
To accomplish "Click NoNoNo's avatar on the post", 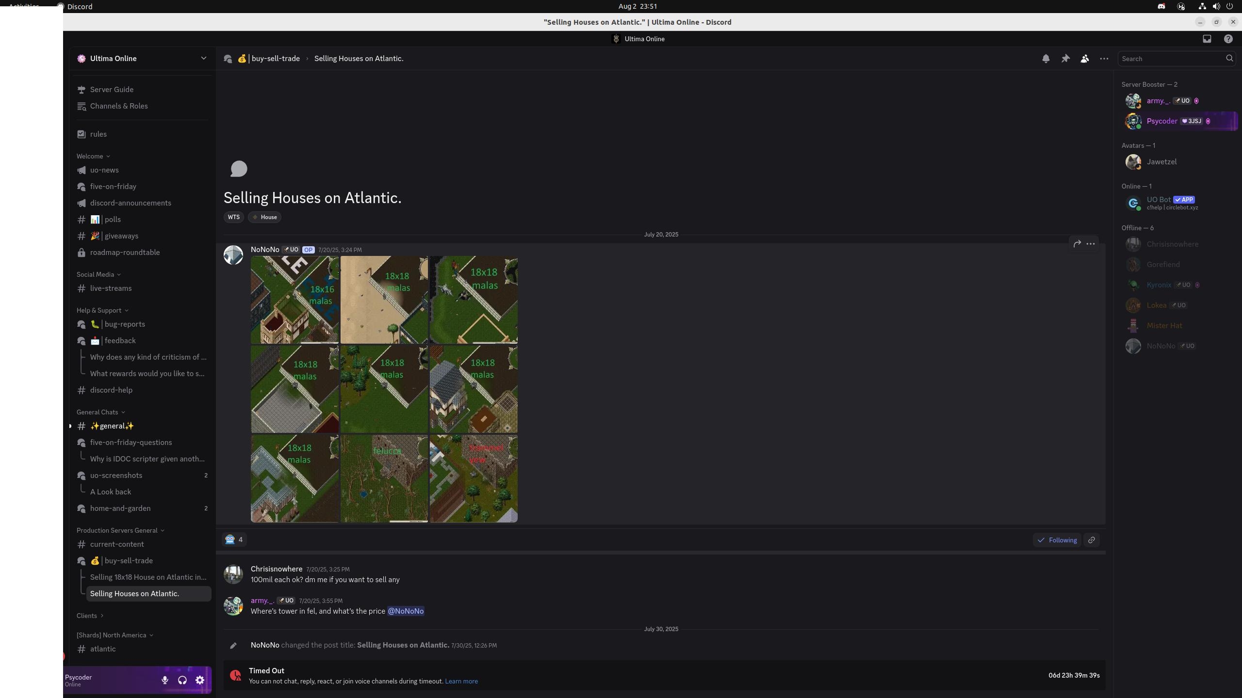I will [x=233, y=255].
